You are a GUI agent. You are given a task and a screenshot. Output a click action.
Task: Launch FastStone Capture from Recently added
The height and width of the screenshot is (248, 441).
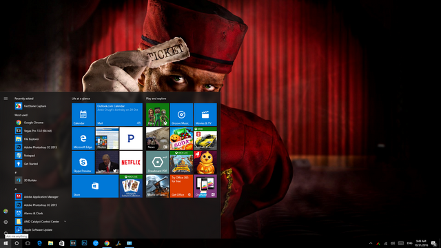(41, 106)
